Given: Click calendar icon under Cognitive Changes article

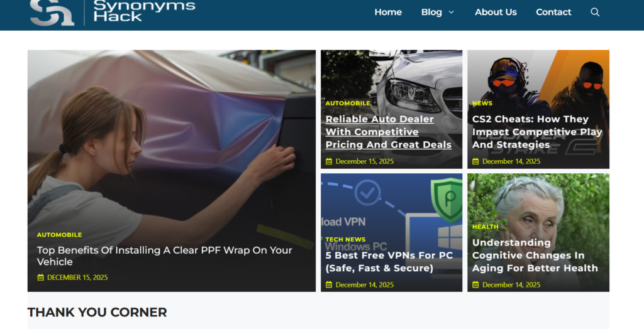Looking at the screenshot, I should [475, 284].
